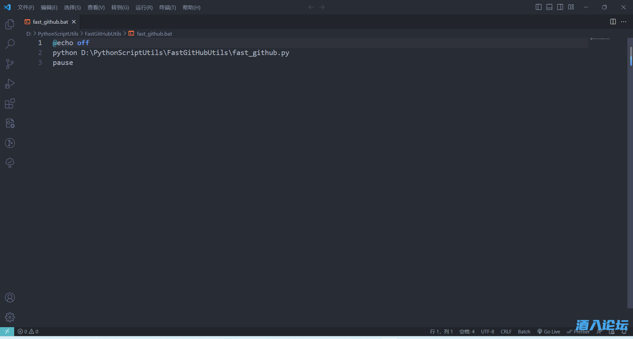Change the Batch language mode
633x339 pixels.
[x=524, y=331]
